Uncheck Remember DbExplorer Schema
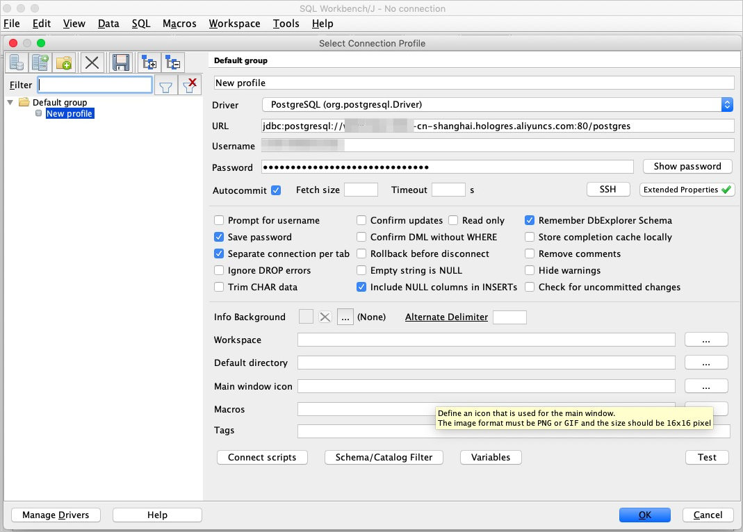The height and width of the screenshot is (532, 743). pos(530,221)
